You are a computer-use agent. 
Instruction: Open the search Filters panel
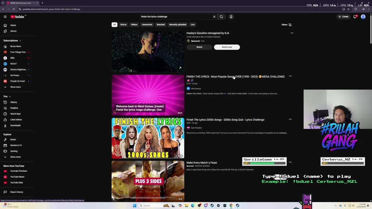pos(286,25)
